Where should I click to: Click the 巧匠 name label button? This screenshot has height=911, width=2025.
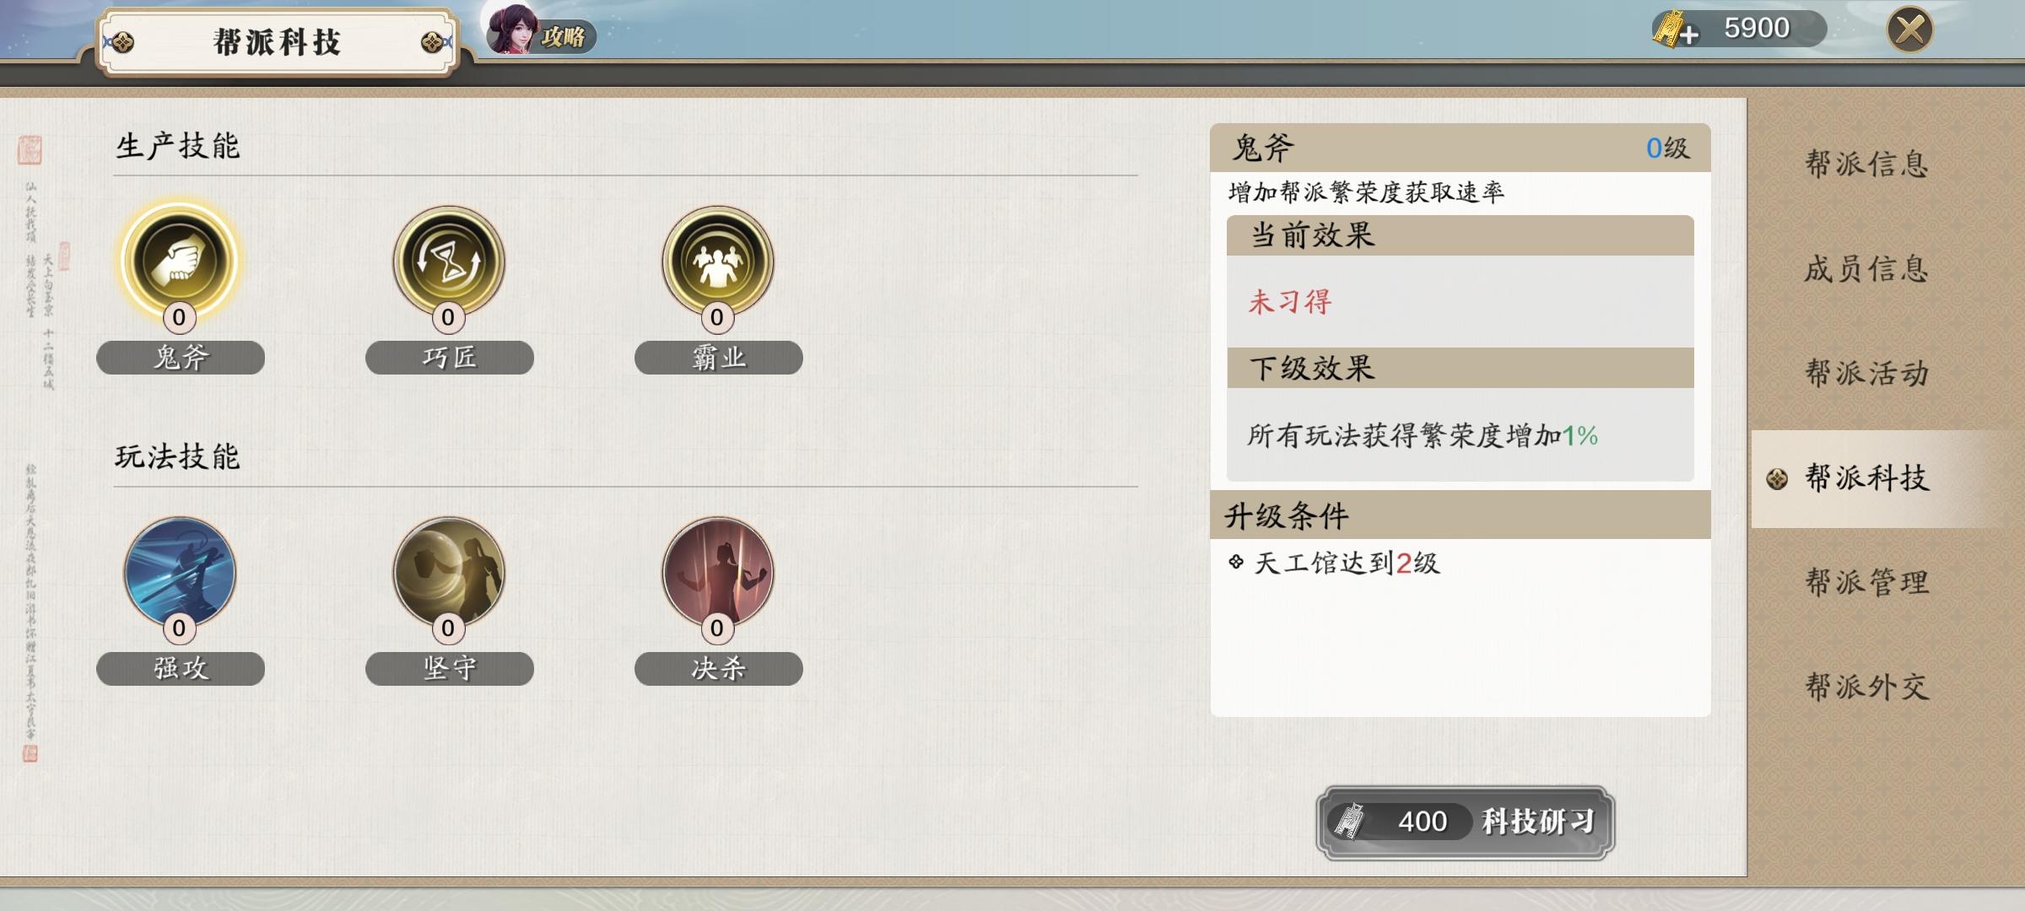point(450,358)
